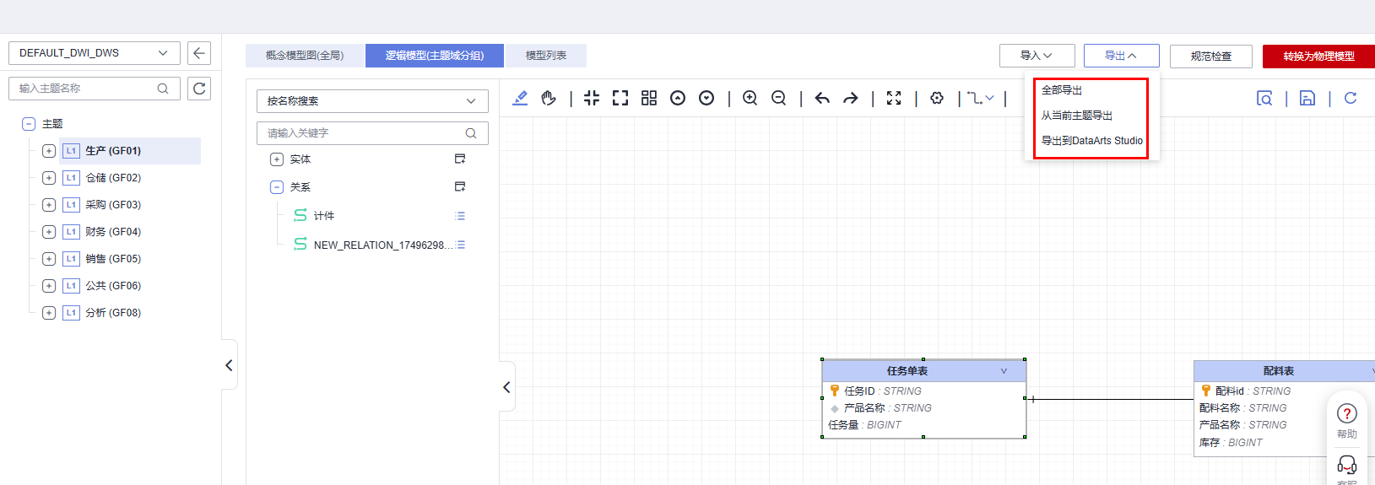Image resolution: width=1375 pixels, height=485 pixels.
Task: Click search icon in keyword field
Action: tap(471, 133)
